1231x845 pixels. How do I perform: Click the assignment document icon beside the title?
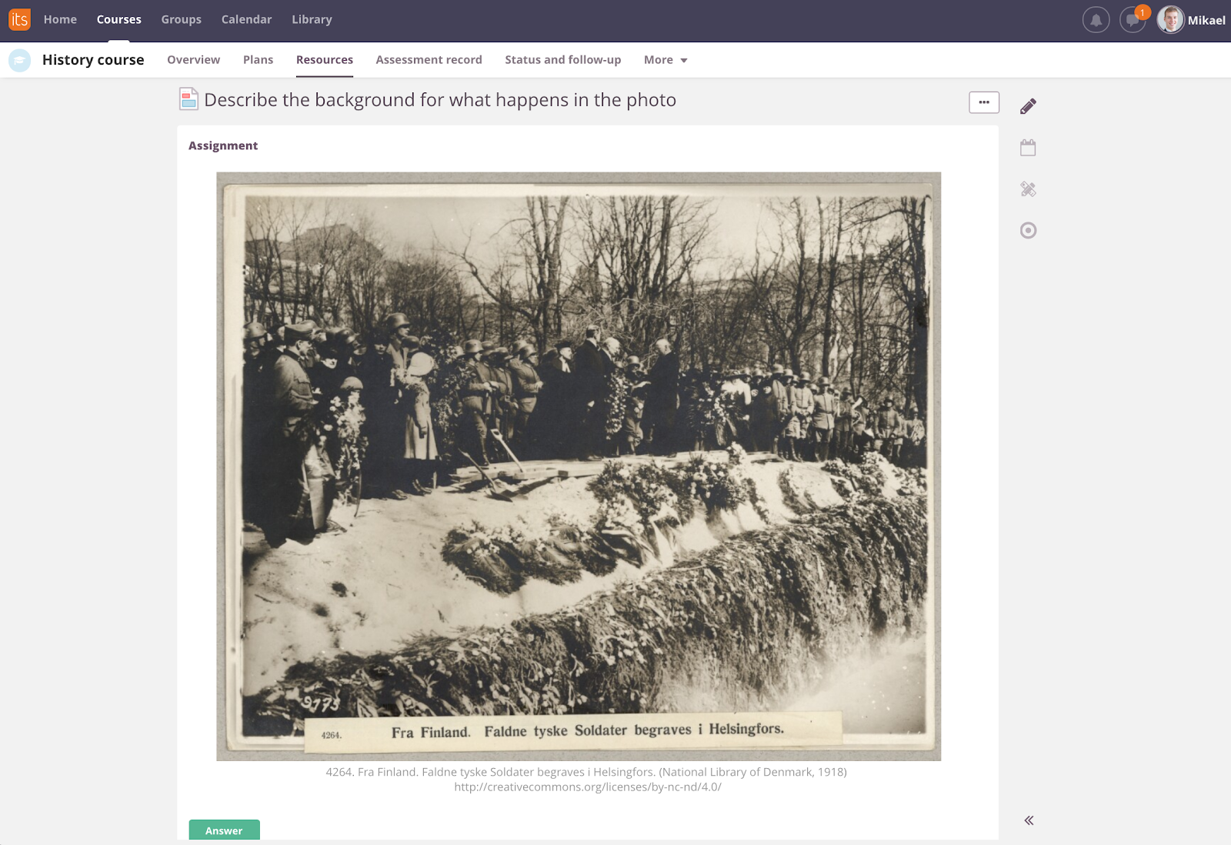(x=188, y=99)
